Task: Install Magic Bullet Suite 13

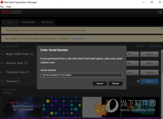Action: [x=149, y=54]
